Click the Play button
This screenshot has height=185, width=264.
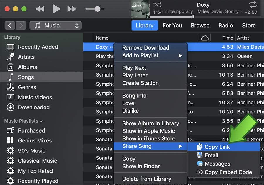tap(56, 9)
